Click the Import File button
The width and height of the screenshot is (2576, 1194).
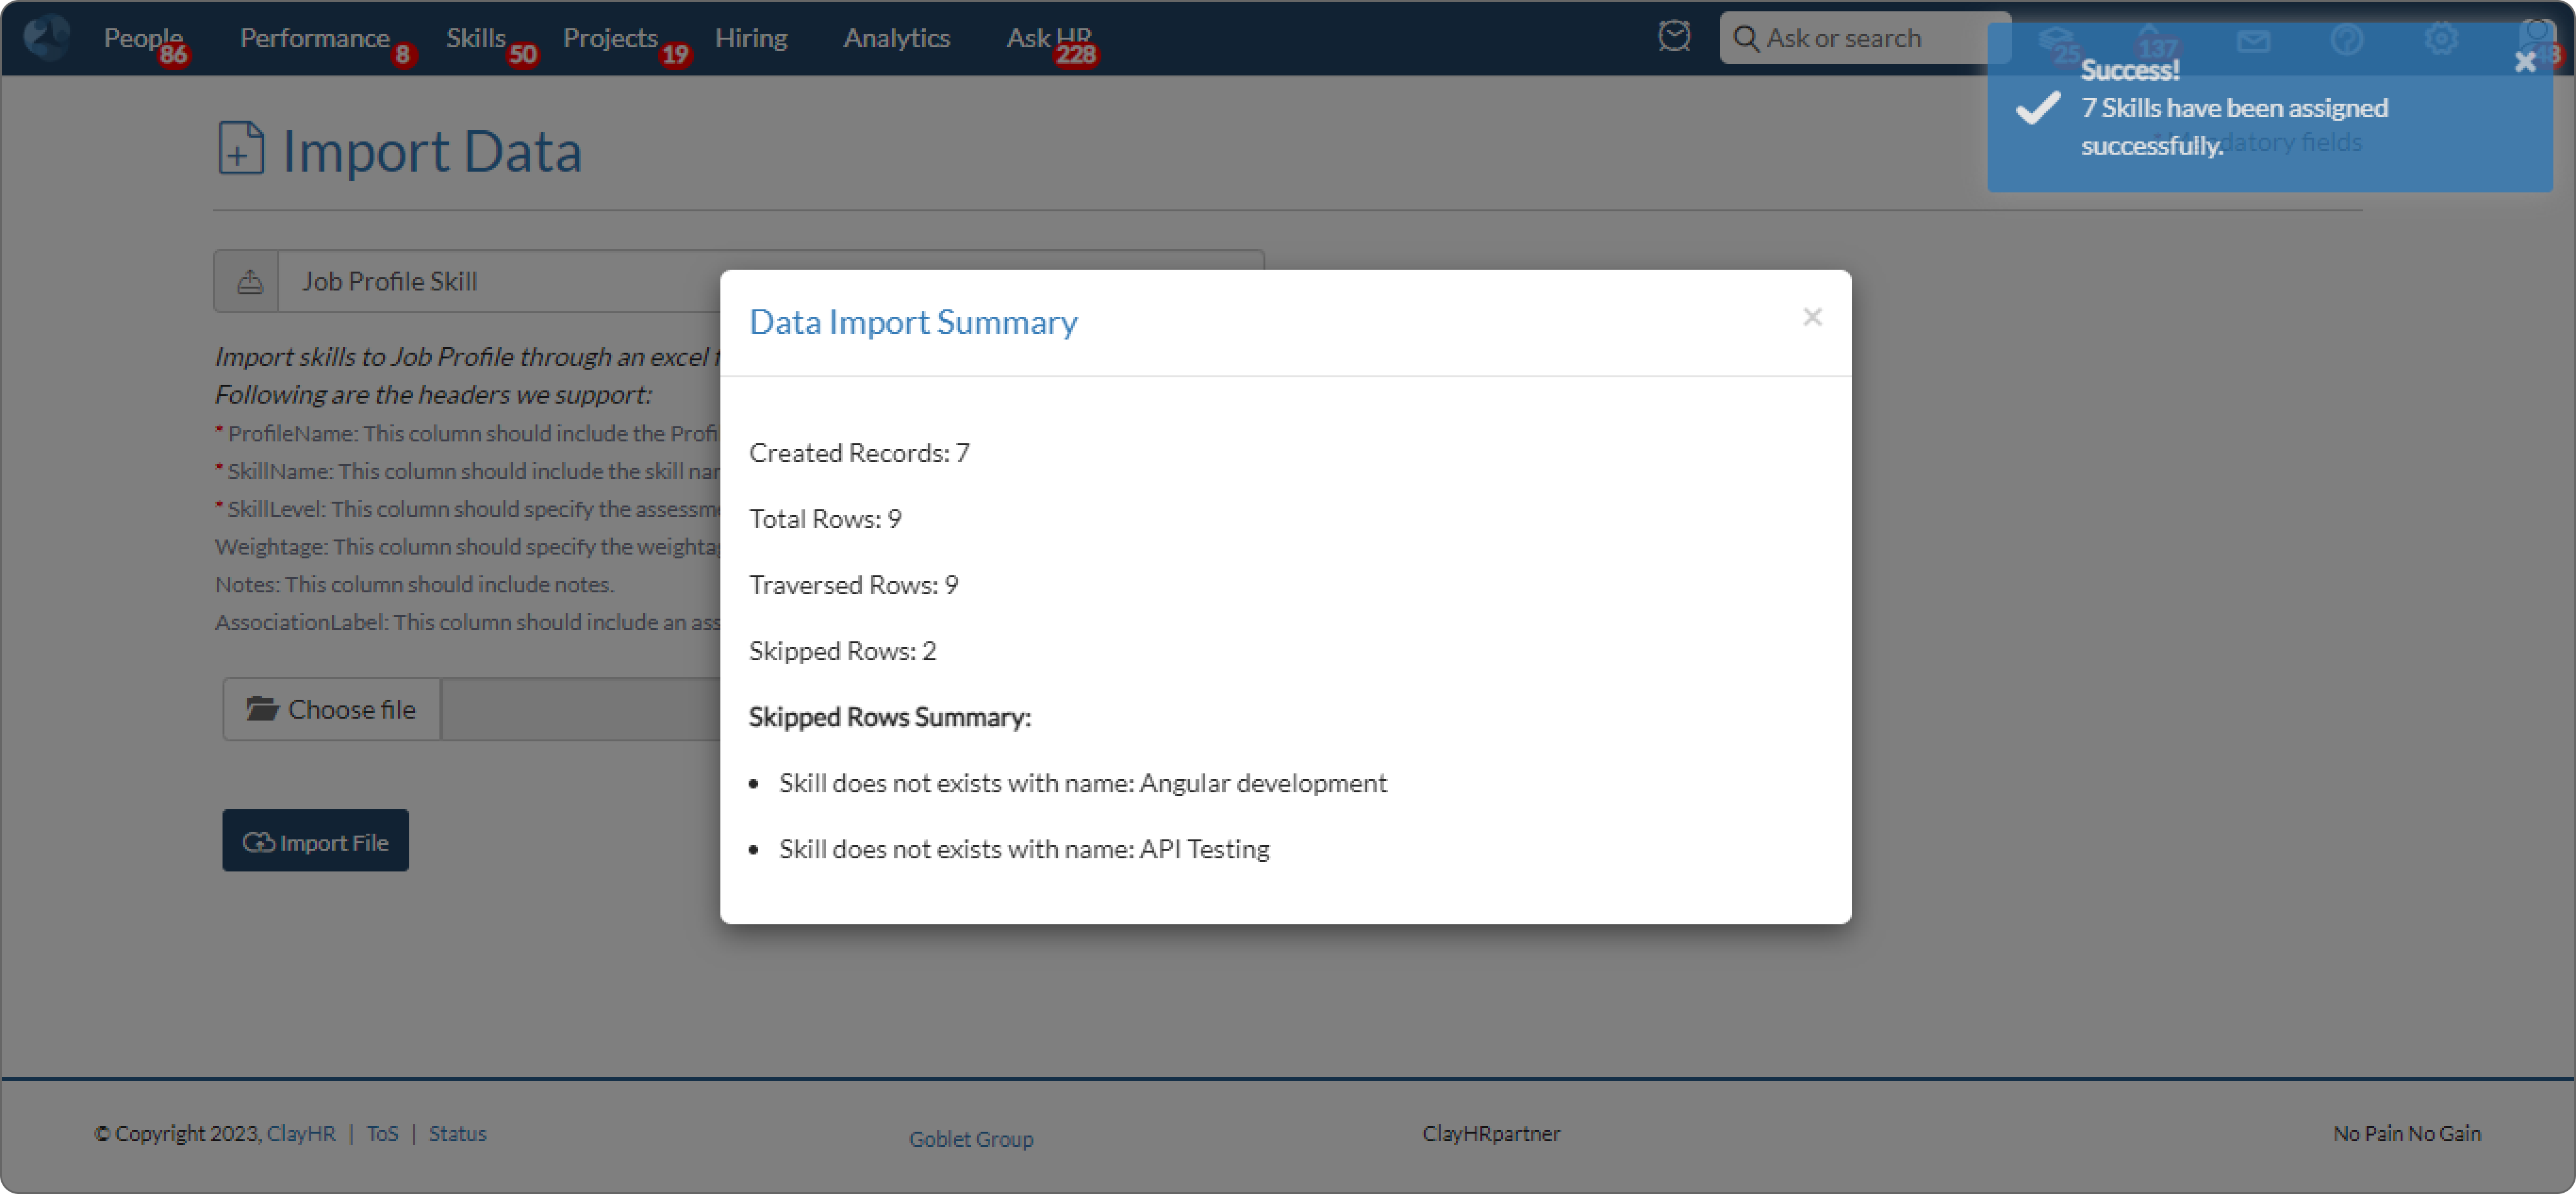pos(315,841)
